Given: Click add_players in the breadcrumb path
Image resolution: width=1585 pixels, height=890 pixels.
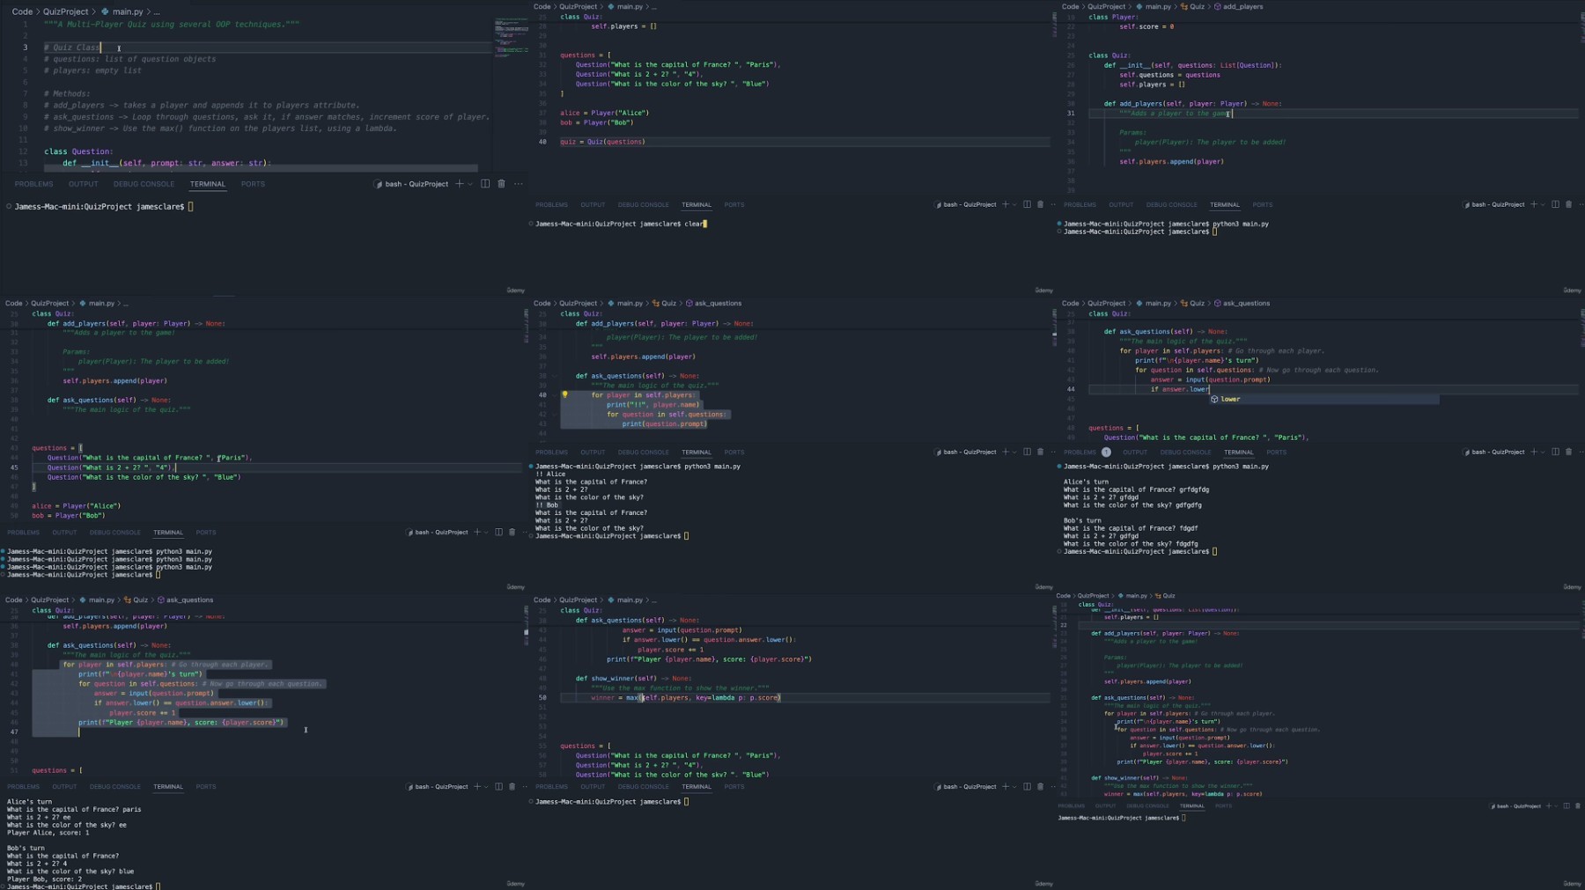Looking at the screenshot, I should tap(1242, 7).
